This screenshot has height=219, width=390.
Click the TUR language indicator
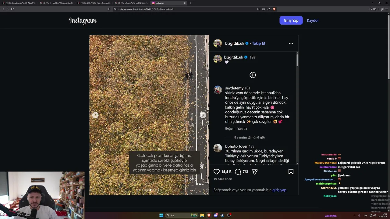point(365,215)
